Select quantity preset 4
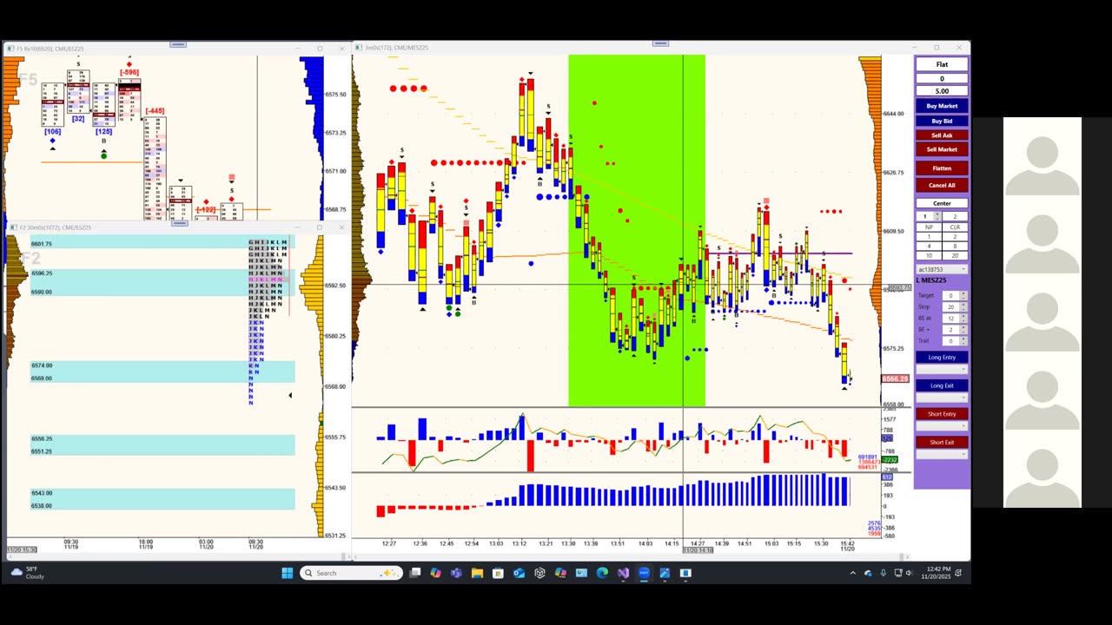 pyautogui.click(x=929, y=246)
